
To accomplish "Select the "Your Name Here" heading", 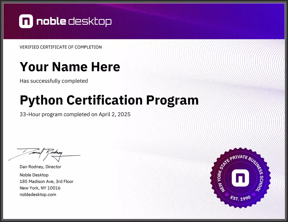I will coord(69,67).
